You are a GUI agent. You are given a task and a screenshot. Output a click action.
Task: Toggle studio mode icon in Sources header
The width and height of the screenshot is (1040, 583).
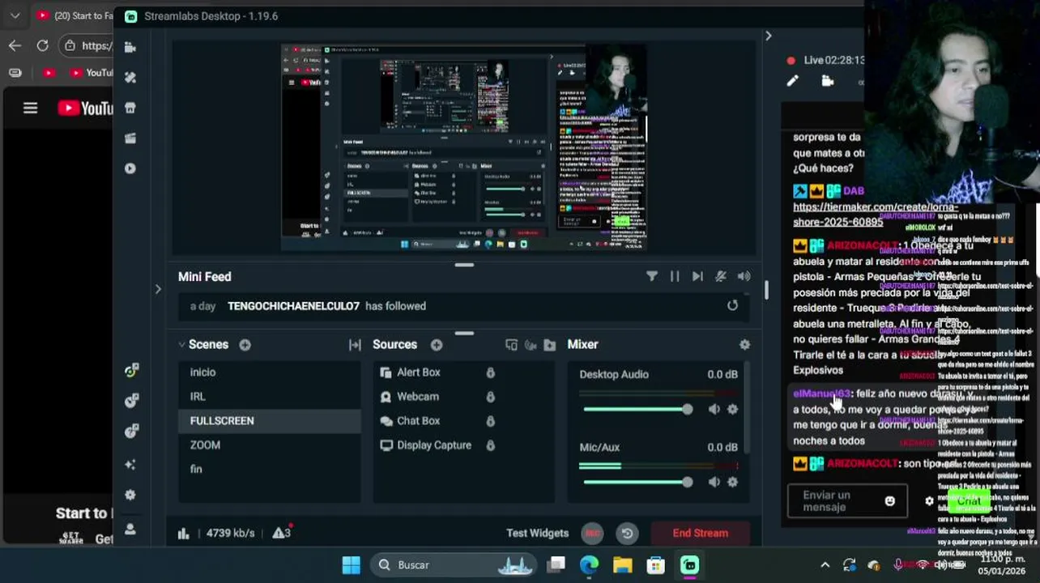[511, 345]
